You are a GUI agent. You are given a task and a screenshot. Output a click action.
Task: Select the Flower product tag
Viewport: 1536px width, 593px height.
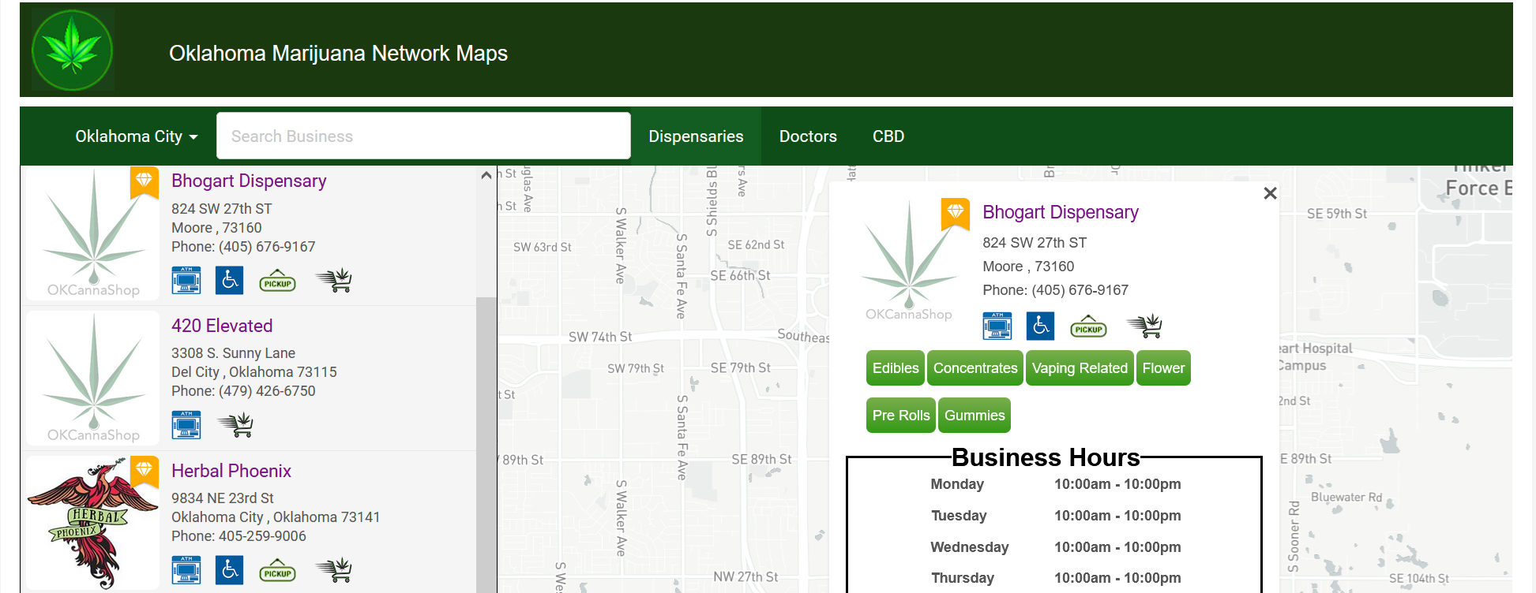[x=1163, y=368]
